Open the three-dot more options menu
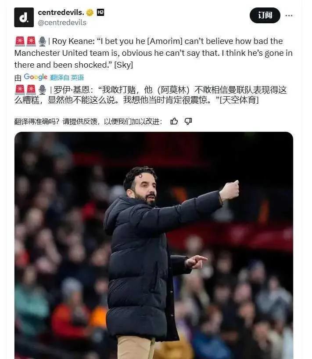The image size is (312, 359). click(289, 15)
